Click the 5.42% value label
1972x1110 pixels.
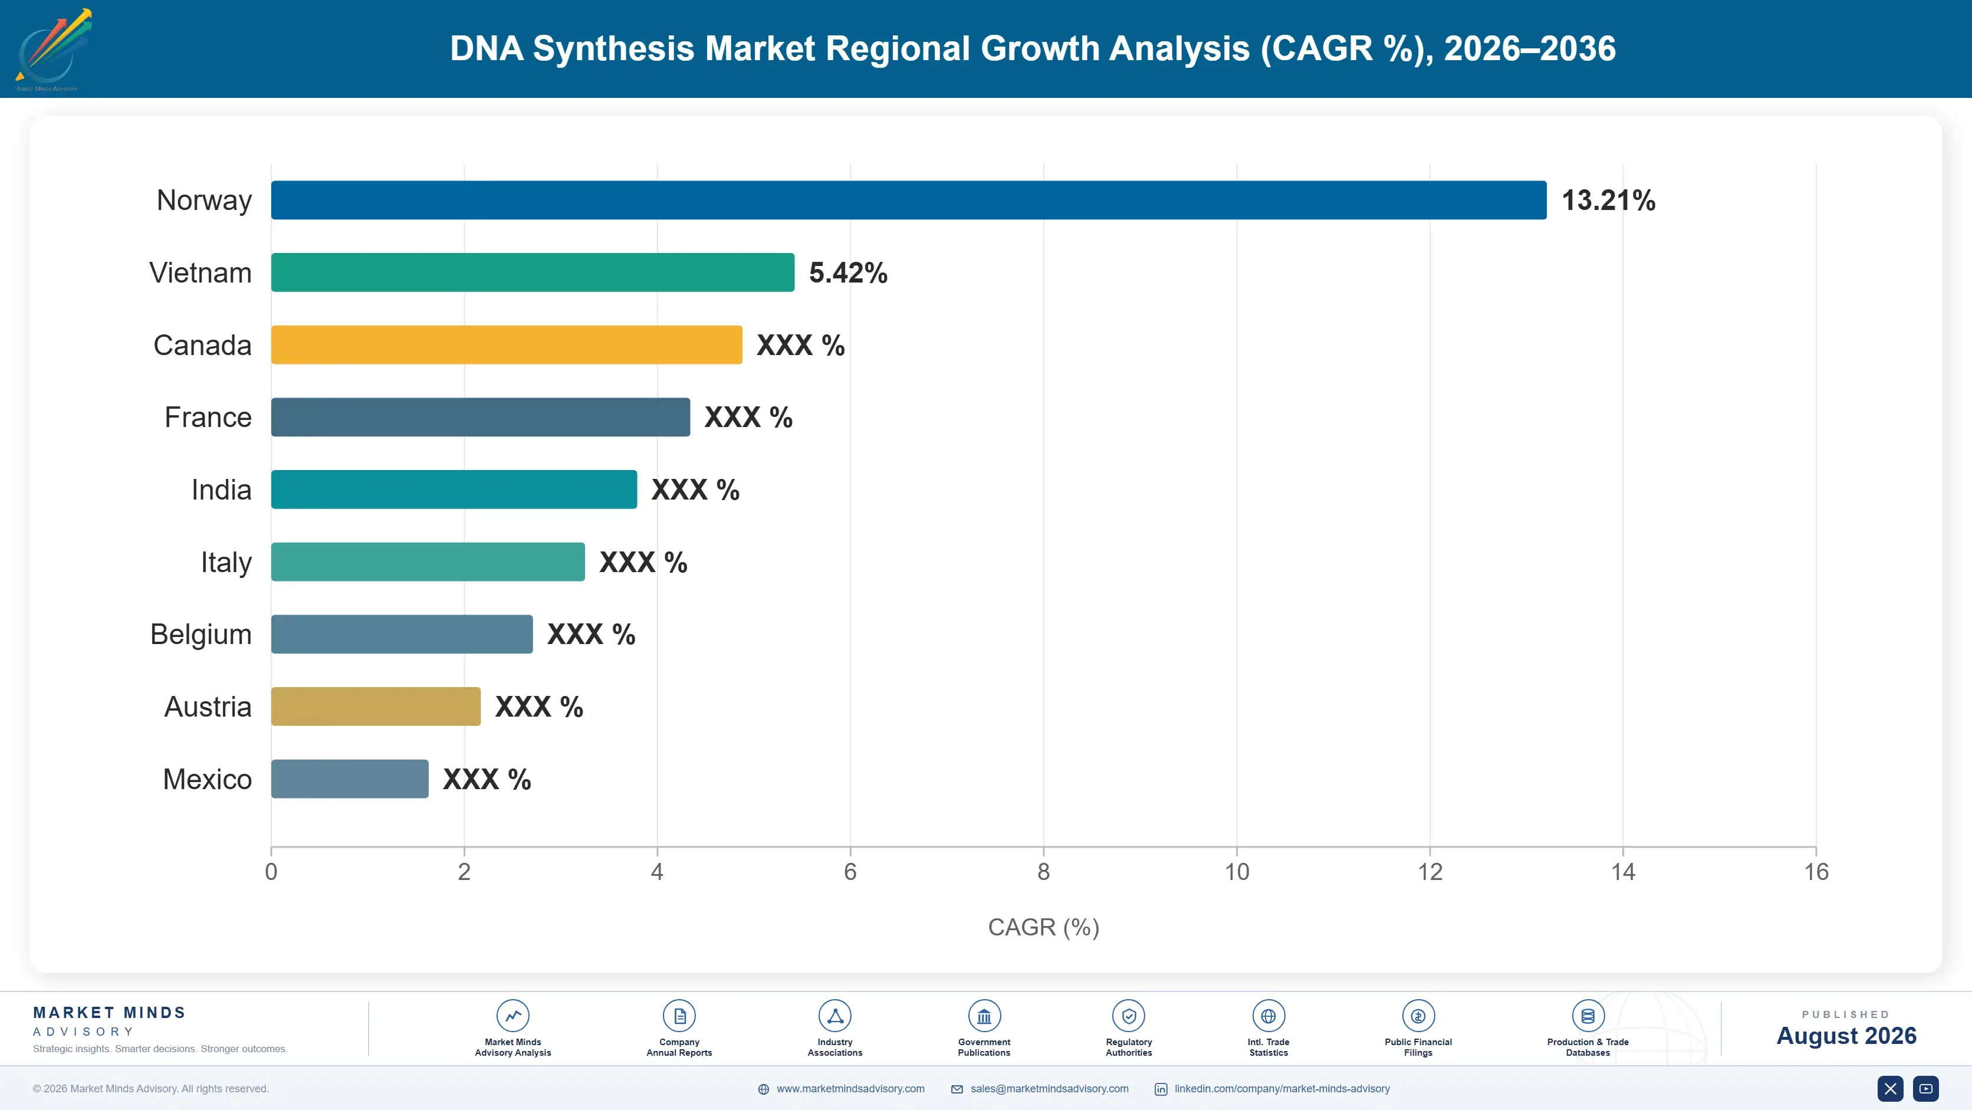(848, 272)
